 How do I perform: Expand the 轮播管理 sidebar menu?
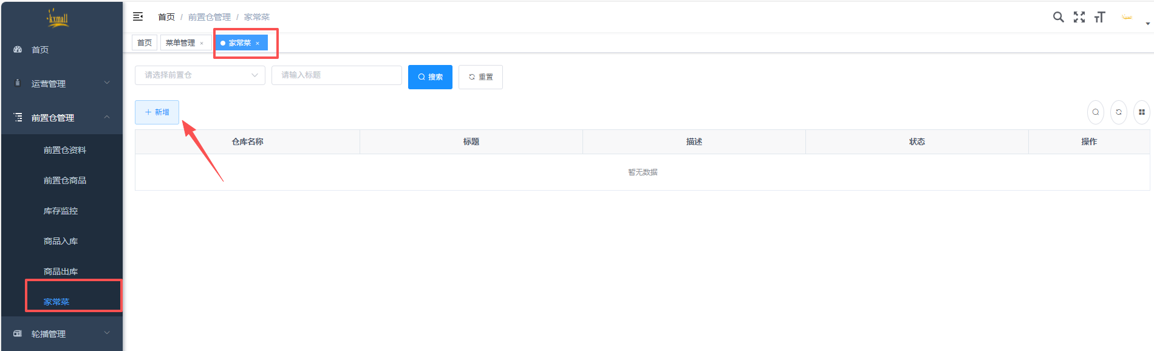point(61,333)
